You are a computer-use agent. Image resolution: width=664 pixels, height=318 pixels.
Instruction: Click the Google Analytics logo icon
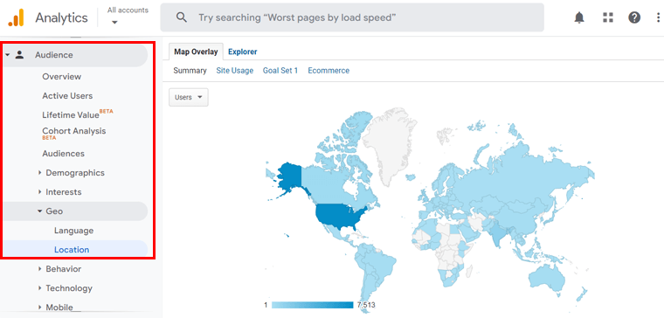16,17
